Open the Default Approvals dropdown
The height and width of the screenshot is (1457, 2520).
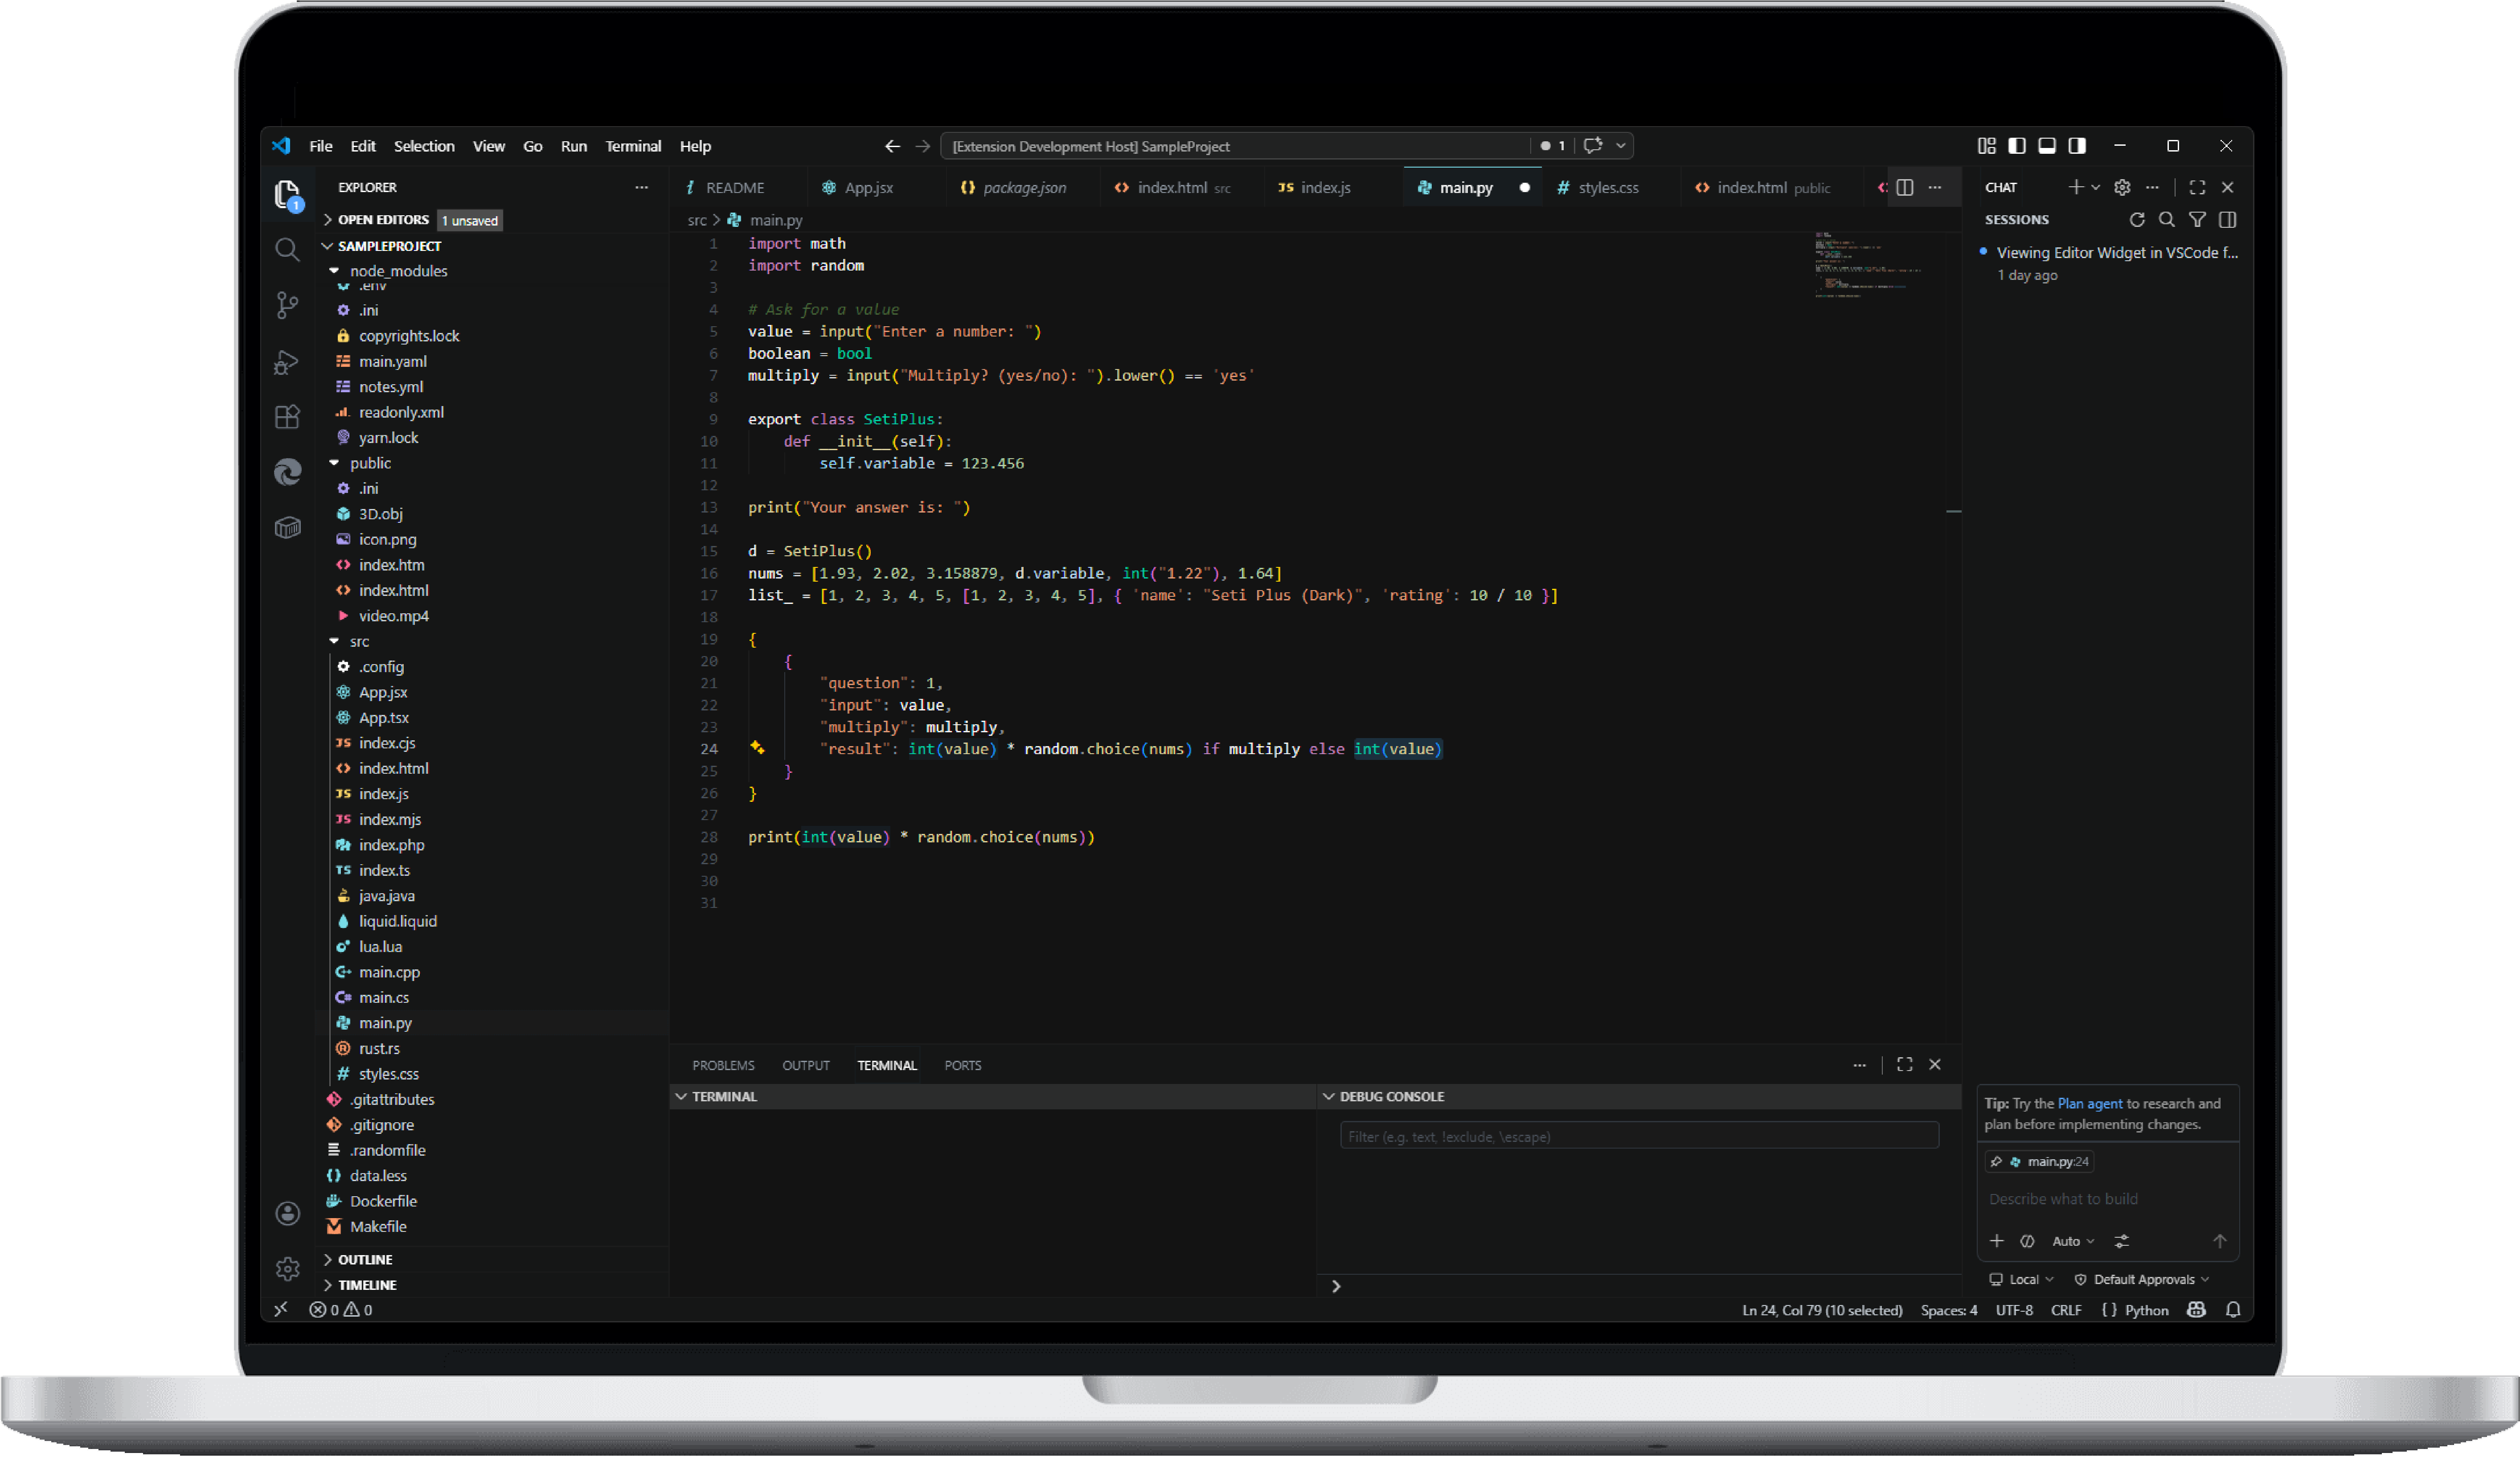[x=2142, y=1280]
